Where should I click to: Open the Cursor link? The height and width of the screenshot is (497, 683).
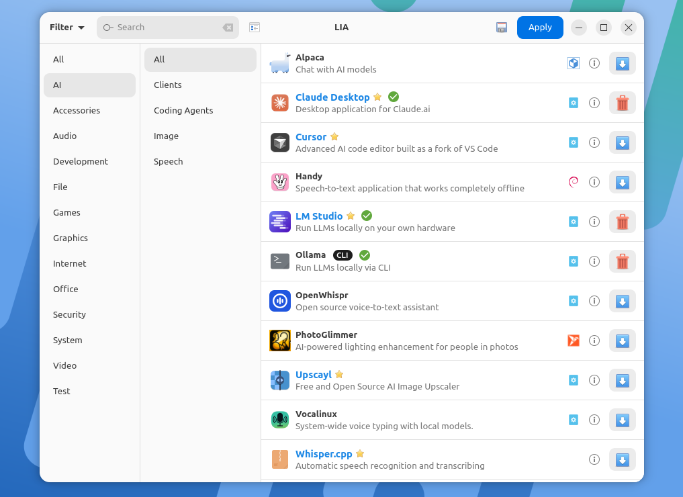pos(310,137)
